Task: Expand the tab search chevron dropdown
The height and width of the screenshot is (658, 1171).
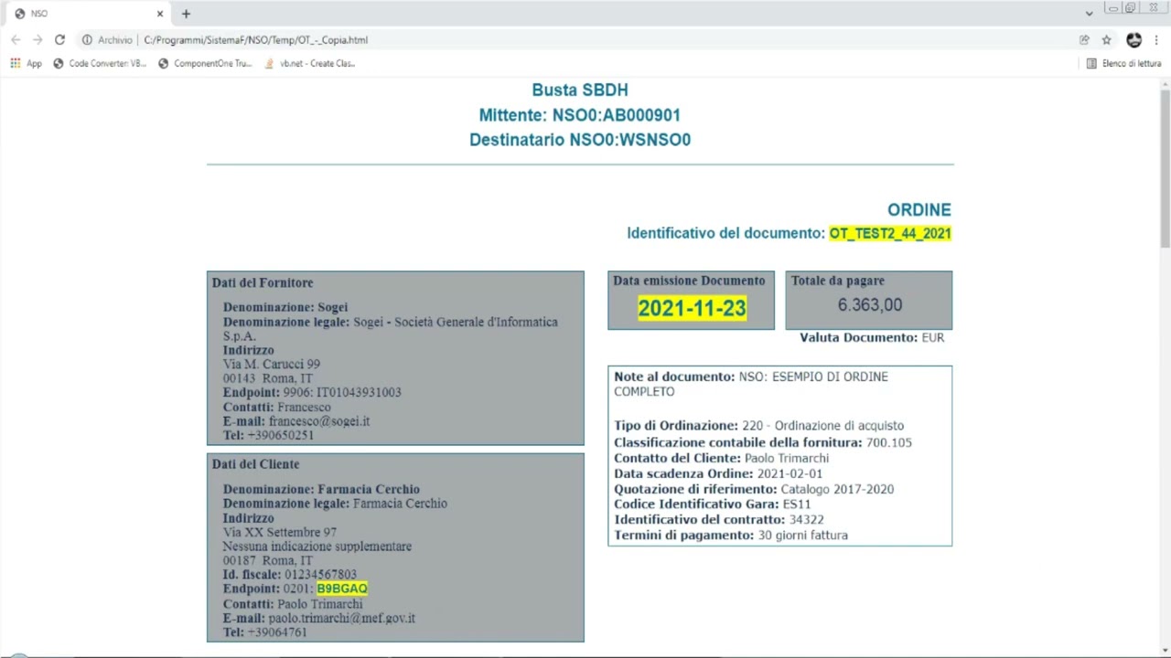Action: click(x=1089, y=14)
